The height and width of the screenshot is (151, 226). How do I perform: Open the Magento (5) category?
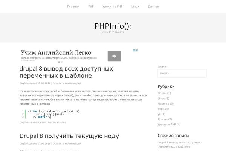click(165, 103)
